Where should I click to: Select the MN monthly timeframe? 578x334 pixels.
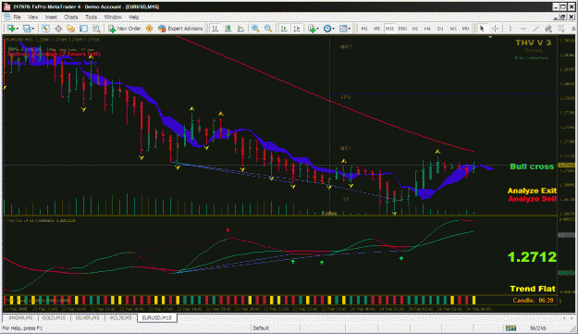click(x=465, y=29)
